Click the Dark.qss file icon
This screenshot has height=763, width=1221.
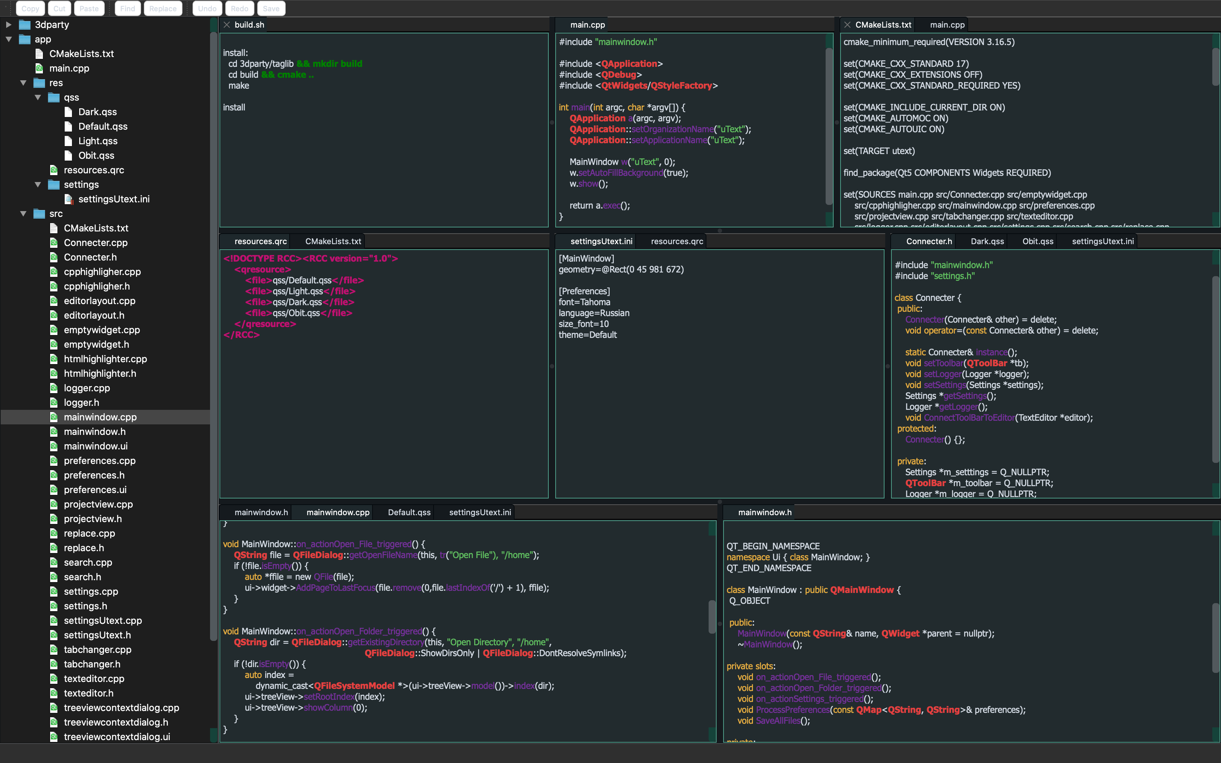69,112
